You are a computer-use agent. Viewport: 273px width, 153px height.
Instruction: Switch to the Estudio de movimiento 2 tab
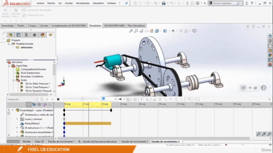coord(135,142)
